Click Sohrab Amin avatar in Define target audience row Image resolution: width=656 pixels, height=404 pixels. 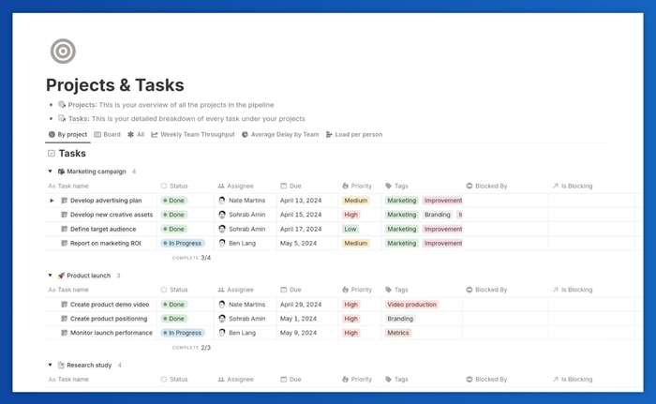[222, 229]
